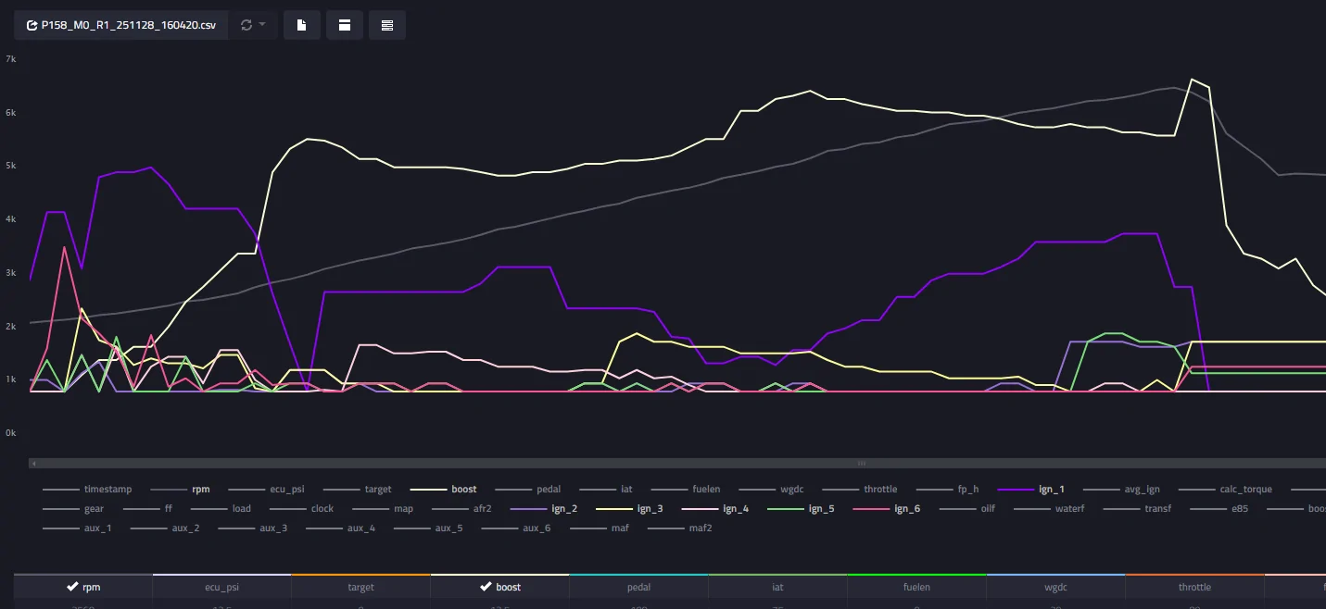Enable the calc_torque legend entry
The height and width of the screenshot is (609, 1326).
[1225, 489]
